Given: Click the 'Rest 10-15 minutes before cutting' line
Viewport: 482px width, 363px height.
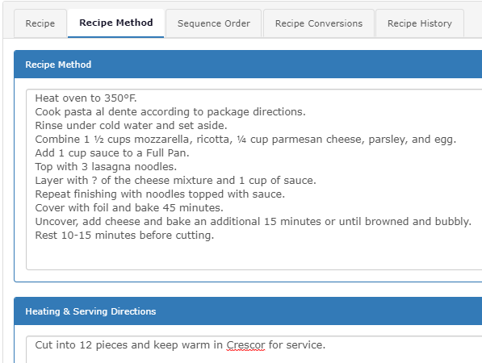Looking at the screenshot, I should point(124,236).
